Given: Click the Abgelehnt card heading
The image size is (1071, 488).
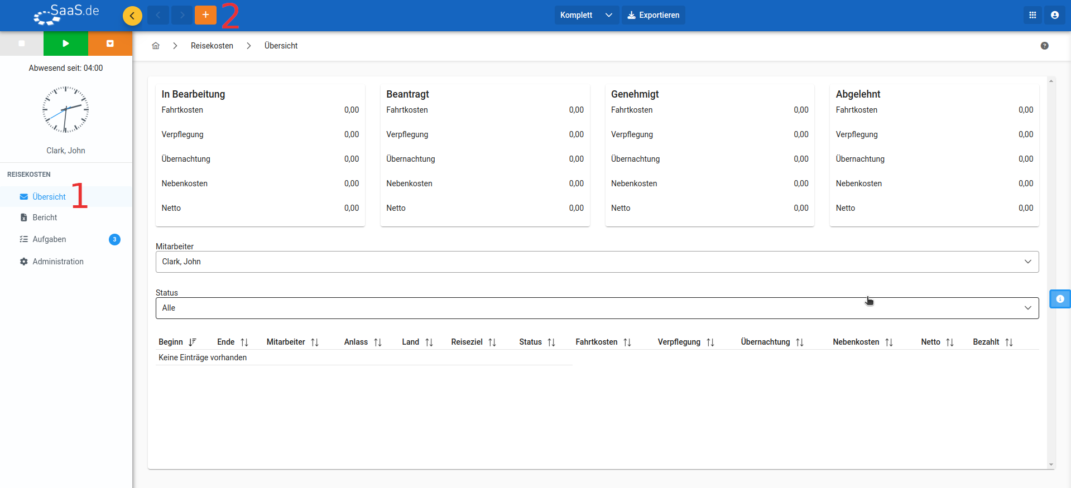Looking at the screenshot, I should click(858, 94).
